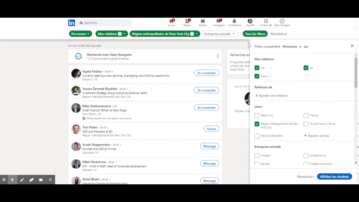The width and height of the screenshot is (359, 202).
Task: Click the Sales Navigator compass in results card
Action: [x=78, y=56]
